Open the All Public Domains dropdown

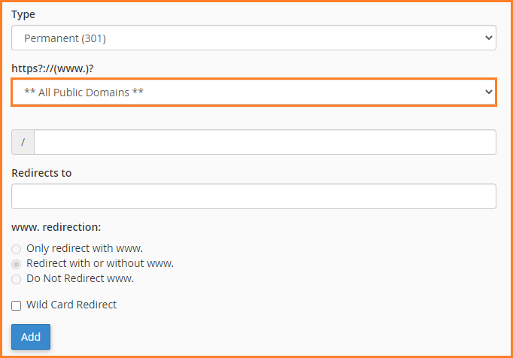[253, 92]
